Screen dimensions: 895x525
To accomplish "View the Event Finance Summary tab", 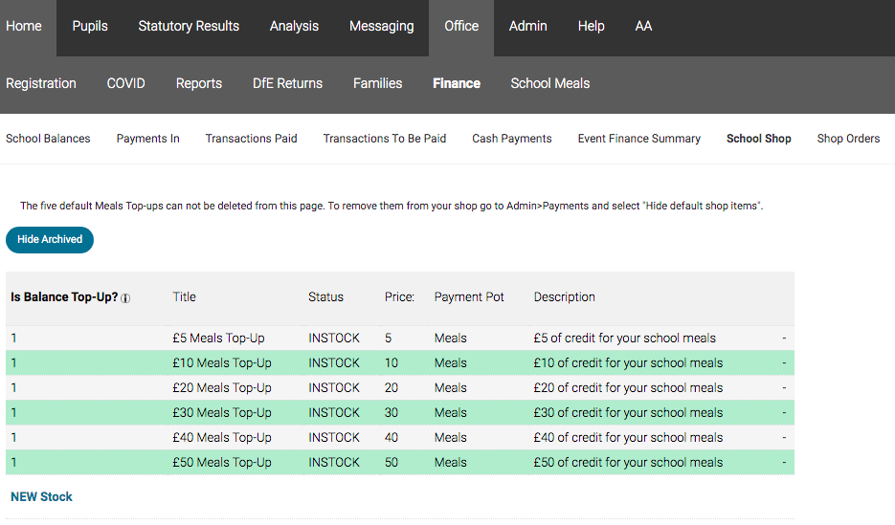I will tap(638, 139).
